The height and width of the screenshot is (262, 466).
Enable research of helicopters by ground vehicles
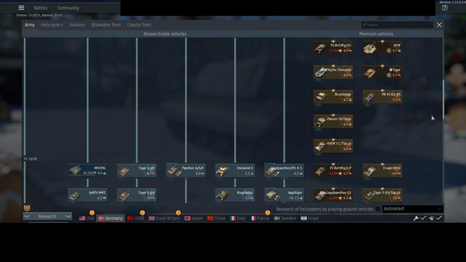[378, 209]
